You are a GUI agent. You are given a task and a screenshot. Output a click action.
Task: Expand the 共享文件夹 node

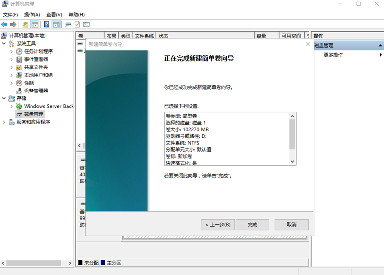pyautogui.click(x=11, y=67)
